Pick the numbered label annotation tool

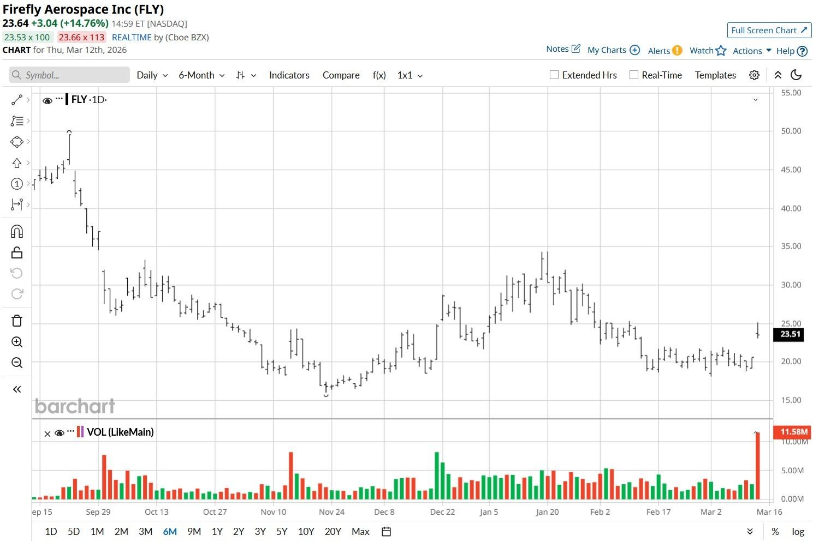click(17, 184)
